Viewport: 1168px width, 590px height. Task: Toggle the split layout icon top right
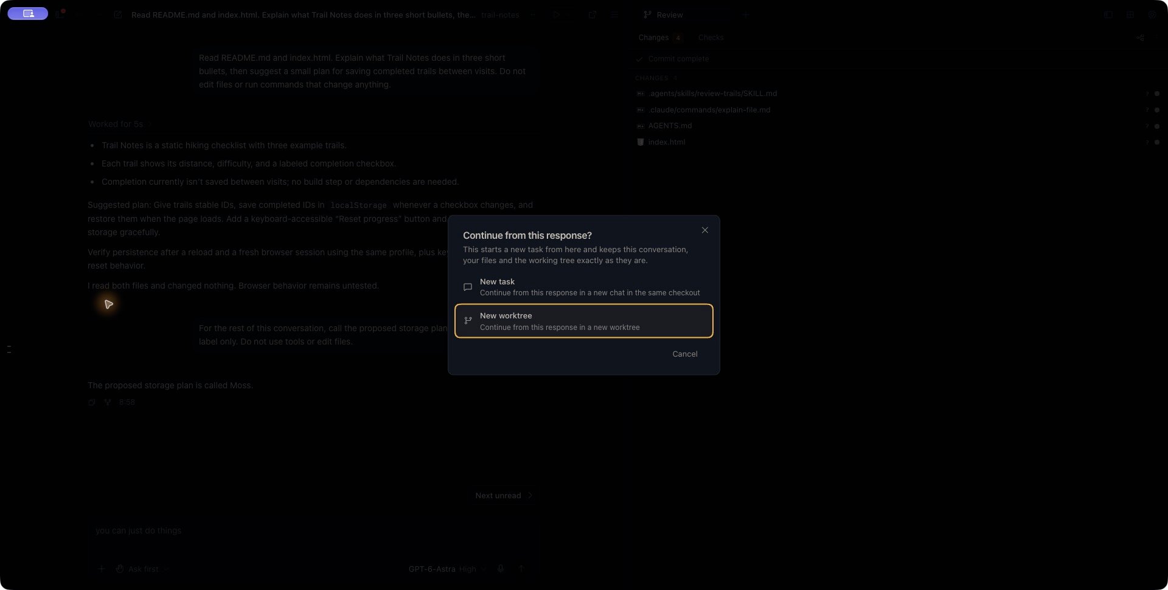pos(1130,15)
